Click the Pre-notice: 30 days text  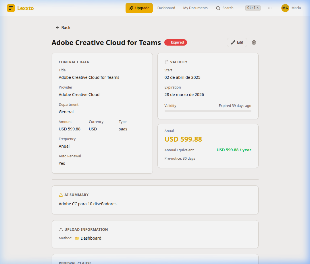point(180,159)
